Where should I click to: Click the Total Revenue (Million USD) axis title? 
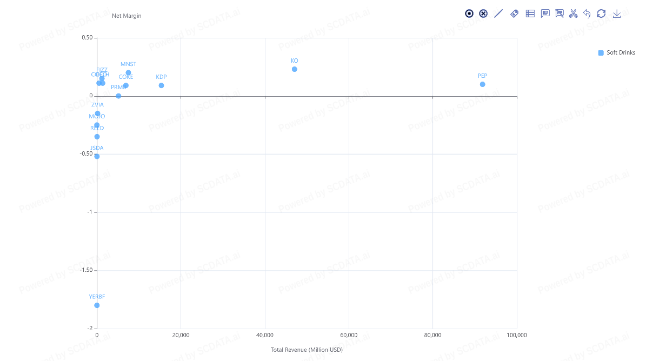point(307,350)
